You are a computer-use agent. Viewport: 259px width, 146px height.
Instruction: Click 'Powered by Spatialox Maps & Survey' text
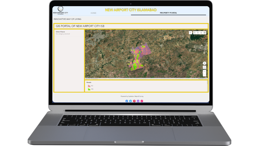click(132, 96)
